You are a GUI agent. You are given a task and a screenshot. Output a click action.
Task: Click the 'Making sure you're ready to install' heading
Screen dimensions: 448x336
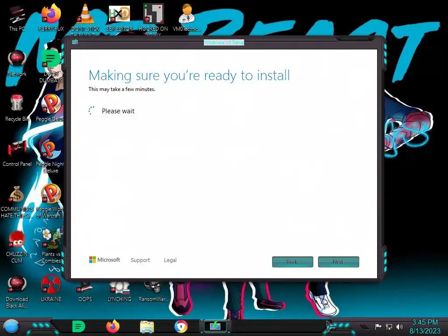[189, 75]
